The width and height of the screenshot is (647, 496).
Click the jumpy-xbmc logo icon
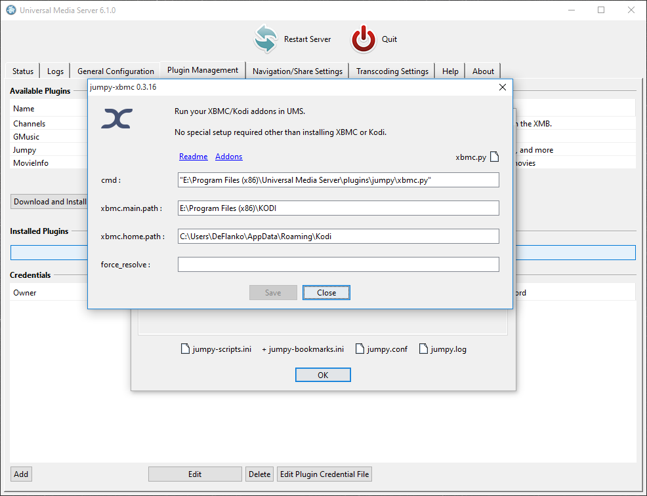(117, 119)
